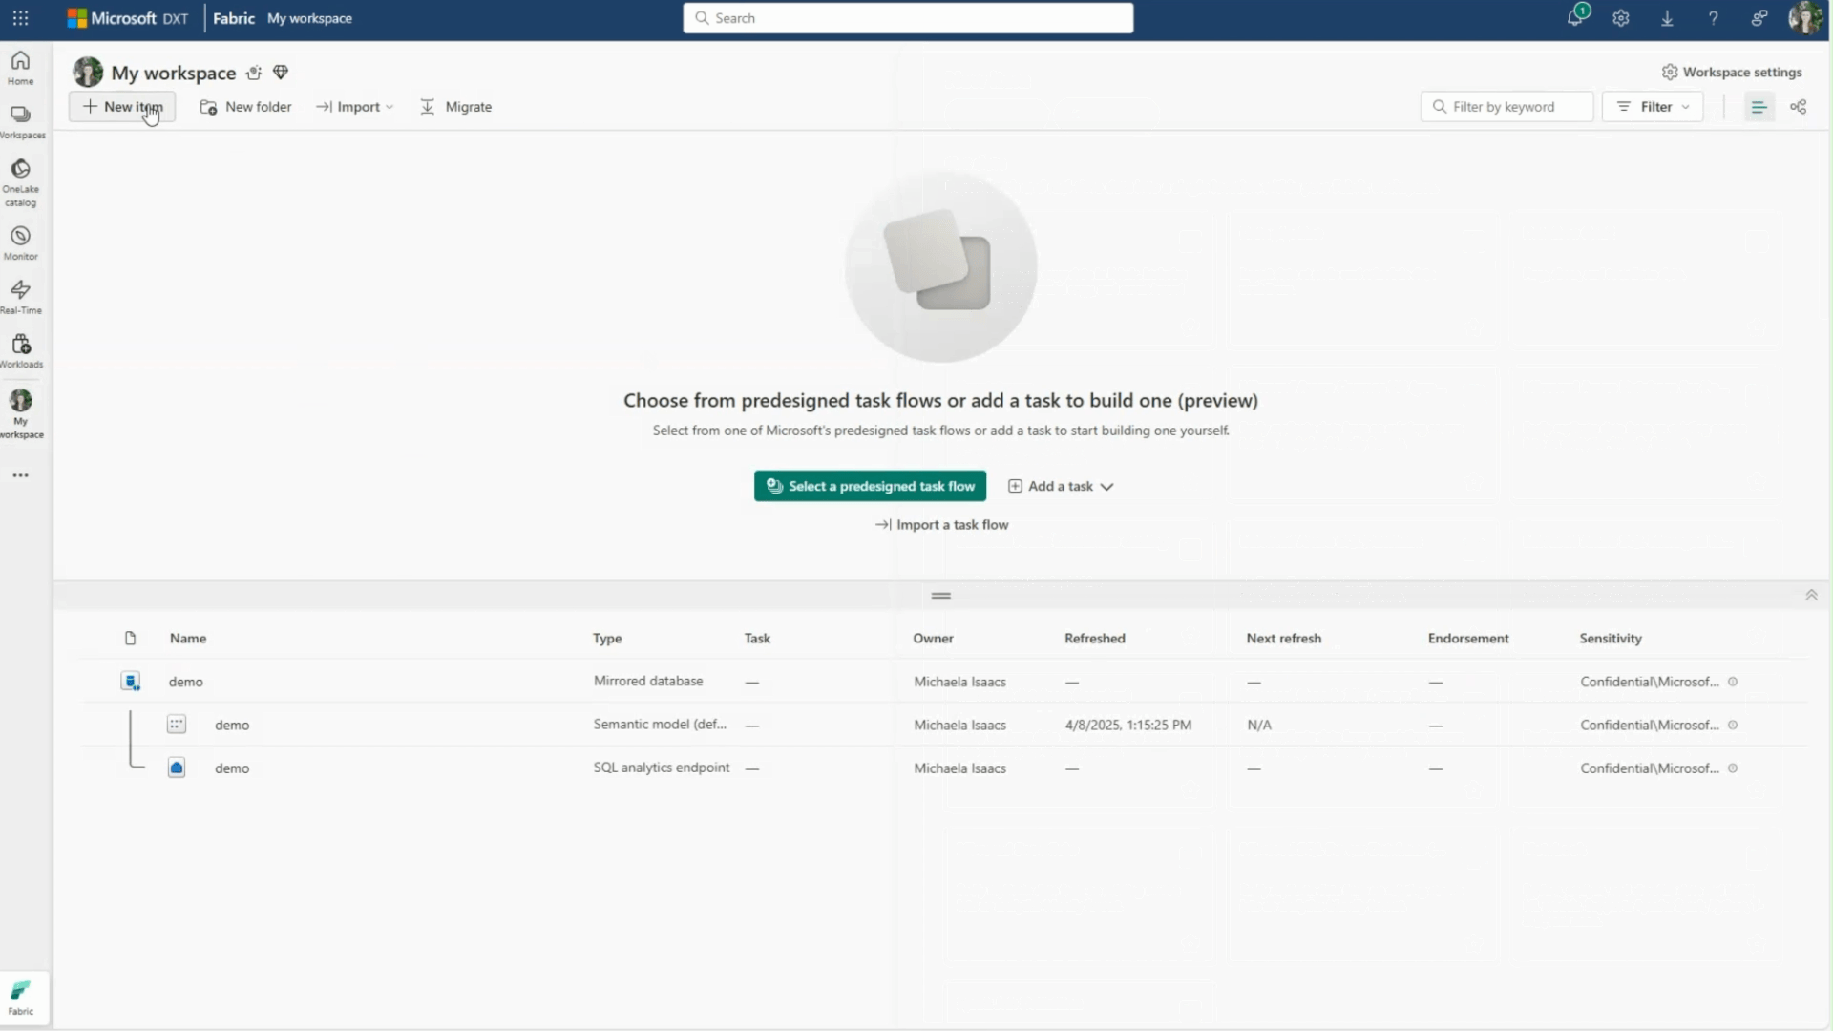Open settings gear in top bar
This screenshot has height=1031, width=1833.
(1621, 18)
